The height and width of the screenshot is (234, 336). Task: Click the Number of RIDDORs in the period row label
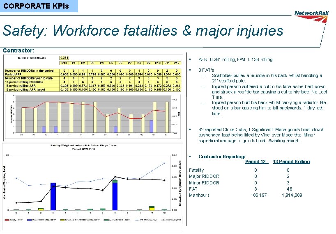pos(29,70)
